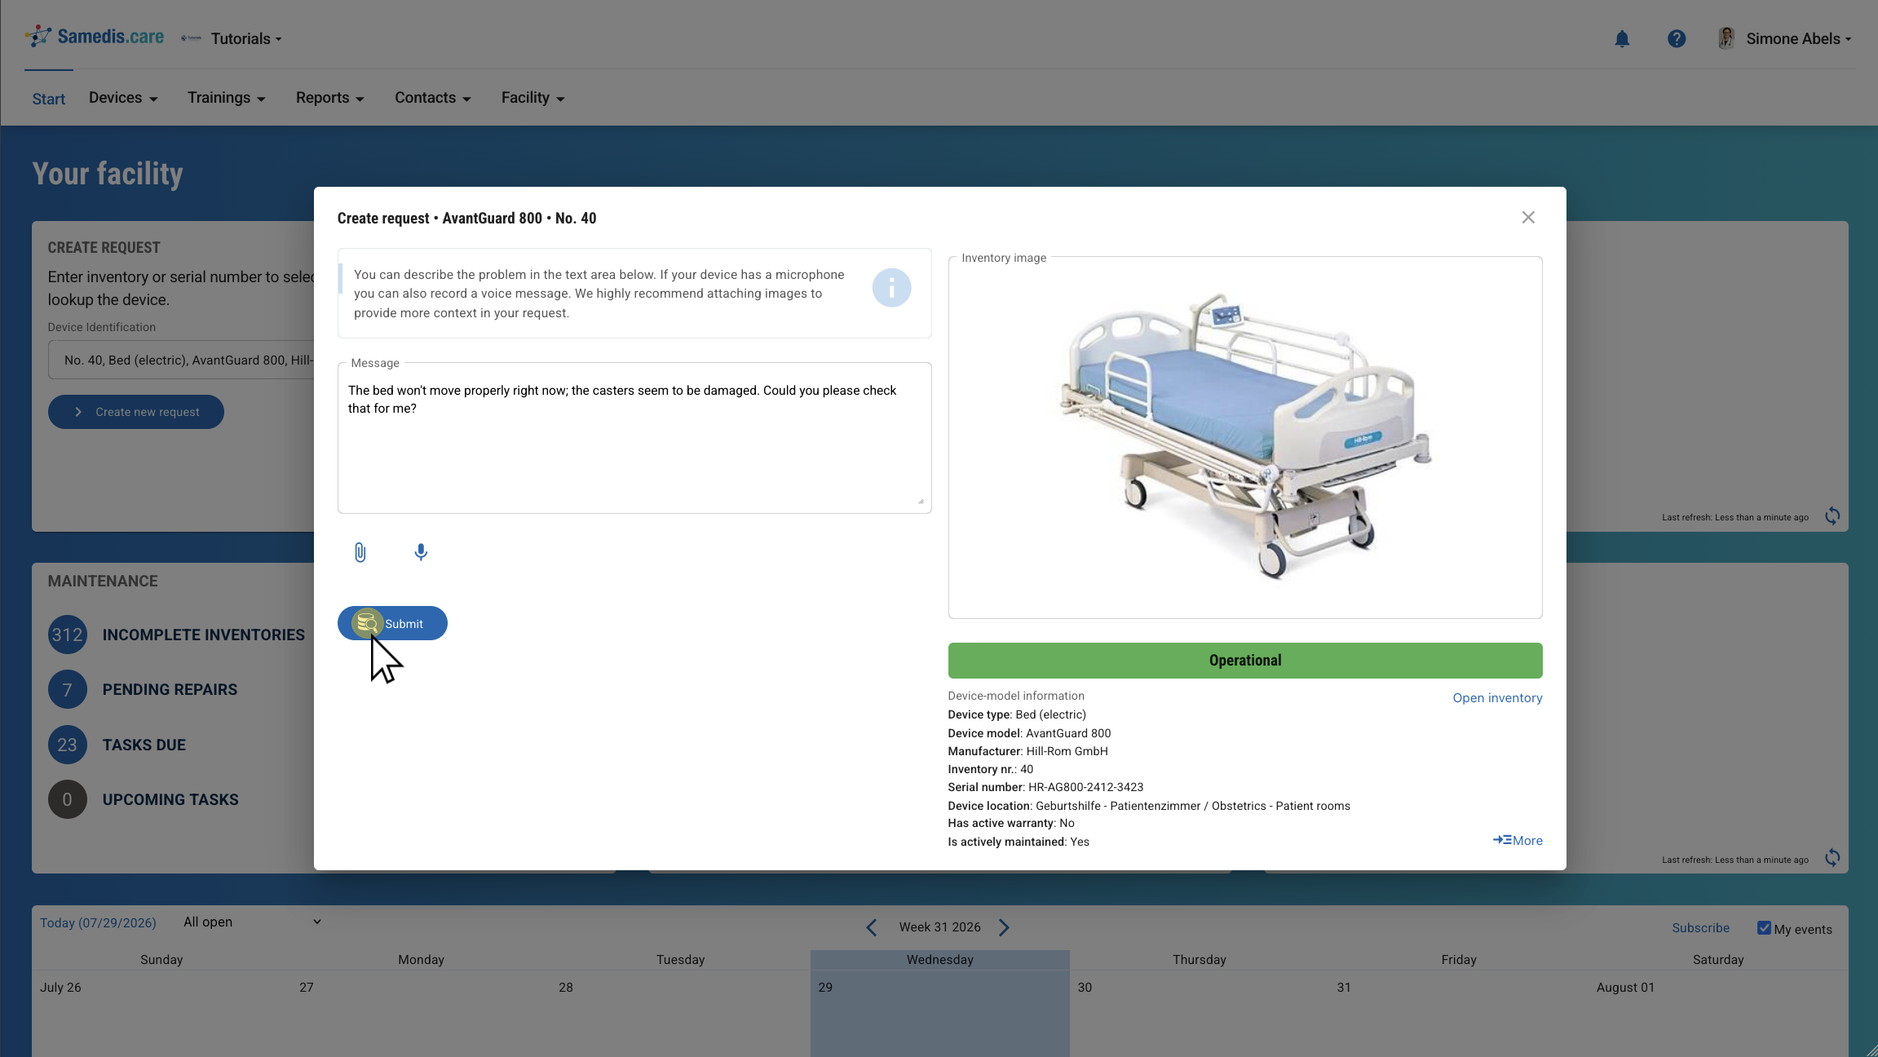The image size is (1878, 1057).
Task: Open the Contacts menu
Action: (x=433, y=98)
